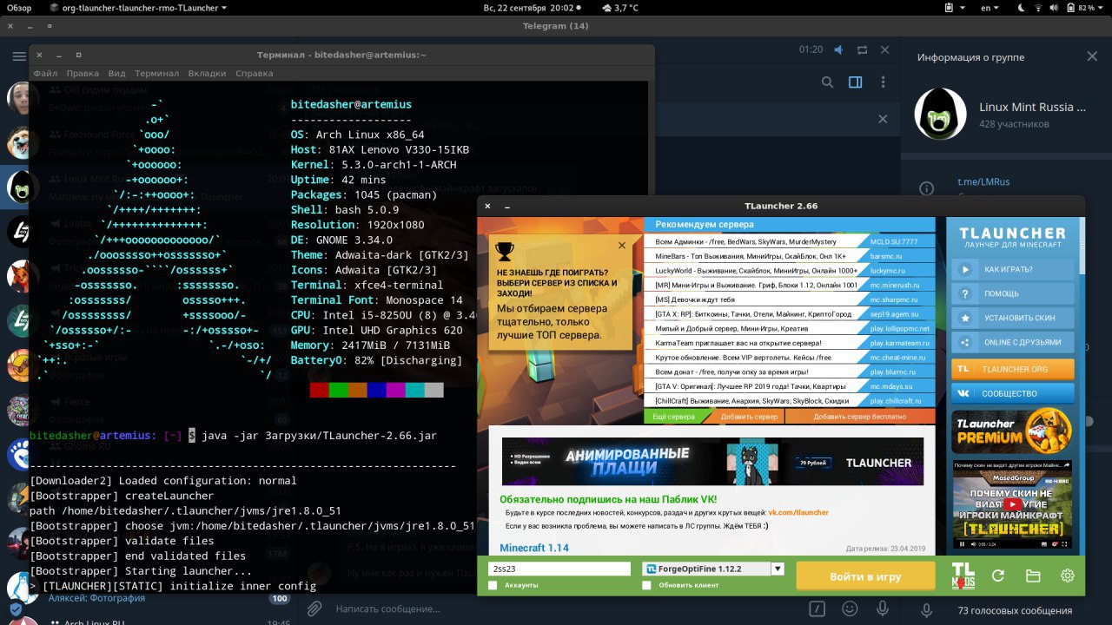Open Telegram chat three-dot menu
The width and height of the screenshot is (1112, 625).
click(884, 82)
